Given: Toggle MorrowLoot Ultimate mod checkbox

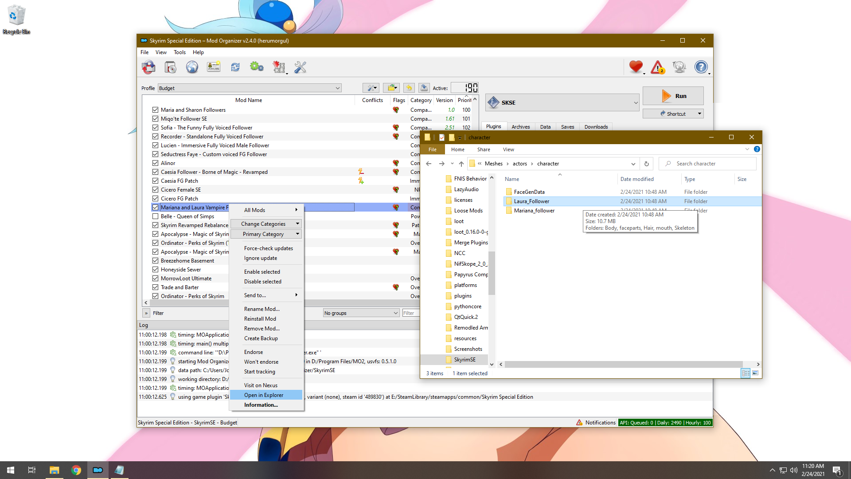Looking at the screenshot, I should click(x=155, y=278).
